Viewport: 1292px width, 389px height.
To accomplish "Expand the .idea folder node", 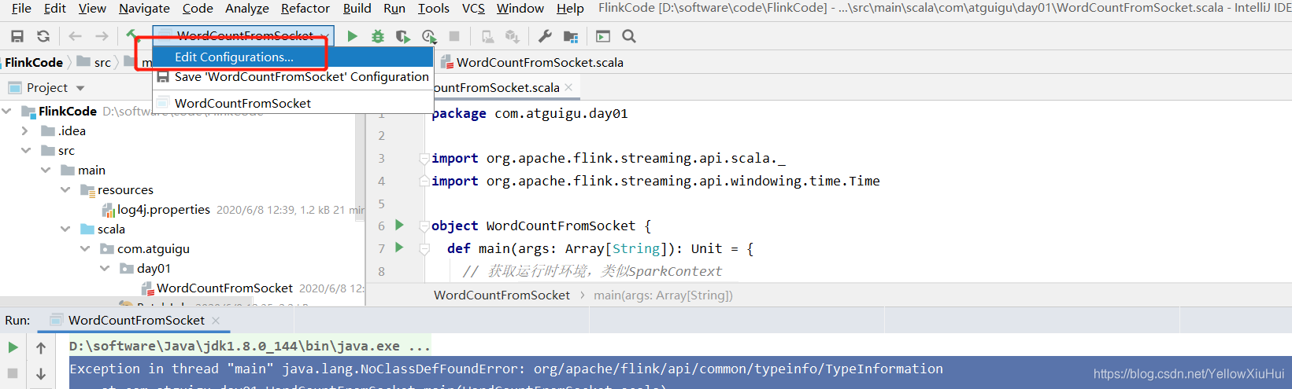I will pyautogui.click(x=25, y=130).
